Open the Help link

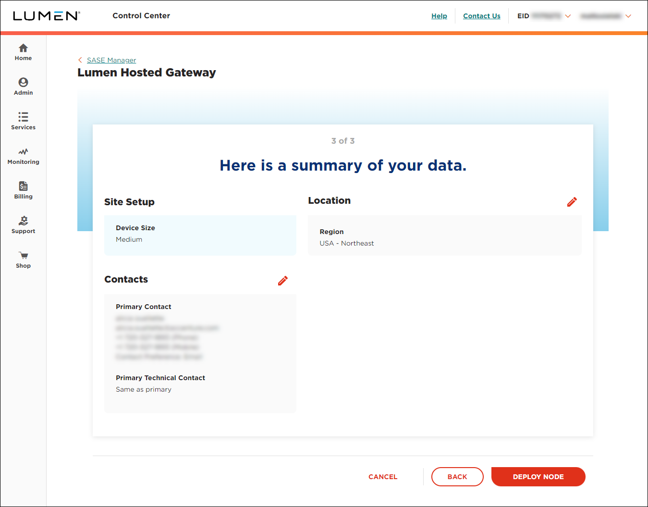(x=439, y=16)
